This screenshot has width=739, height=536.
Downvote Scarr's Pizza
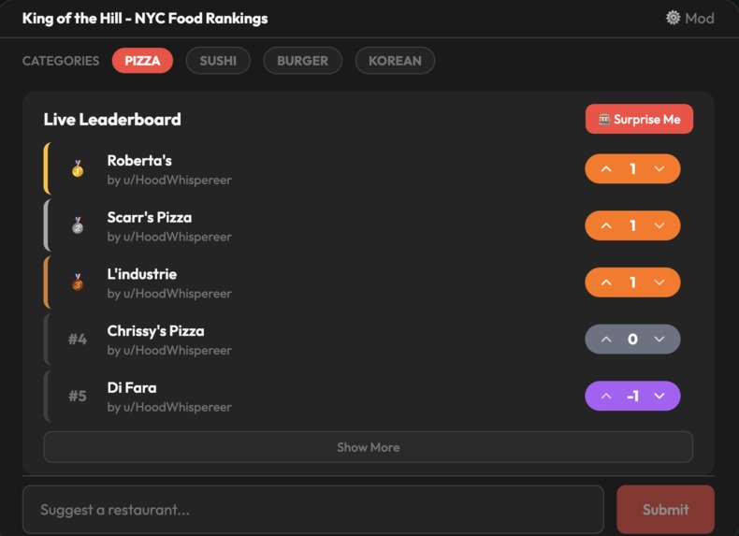(659, 225)
